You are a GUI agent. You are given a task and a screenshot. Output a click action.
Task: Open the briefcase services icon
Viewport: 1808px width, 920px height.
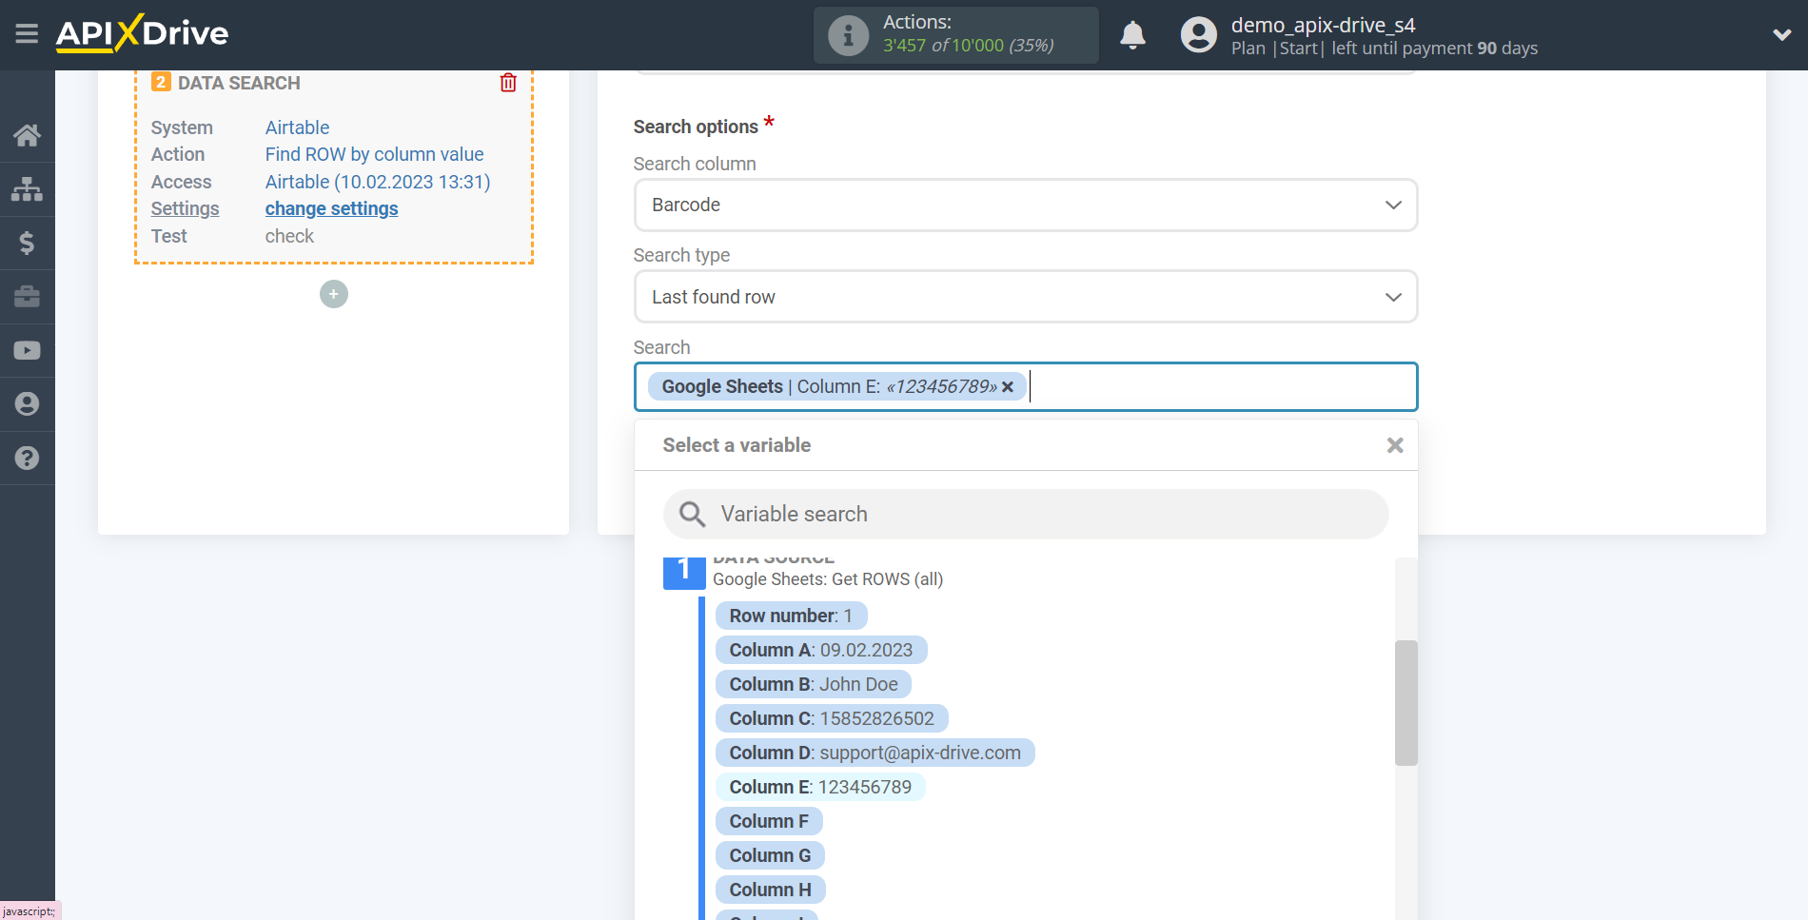tap(27, 297)
